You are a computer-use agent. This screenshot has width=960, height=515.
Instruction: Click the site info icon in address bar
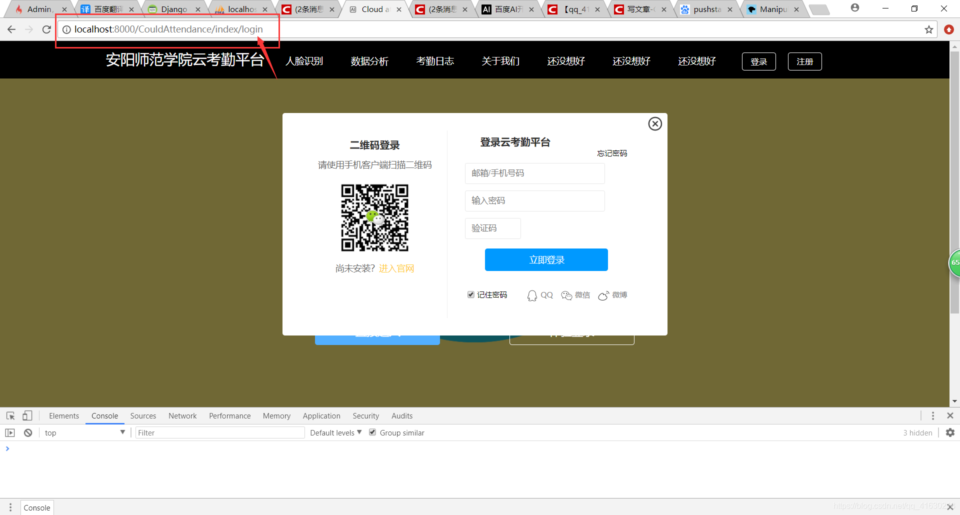pos(66,29)
